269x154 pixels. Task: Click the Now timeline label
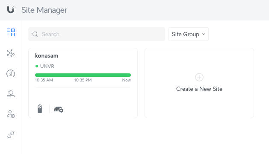tap(127, 80)
